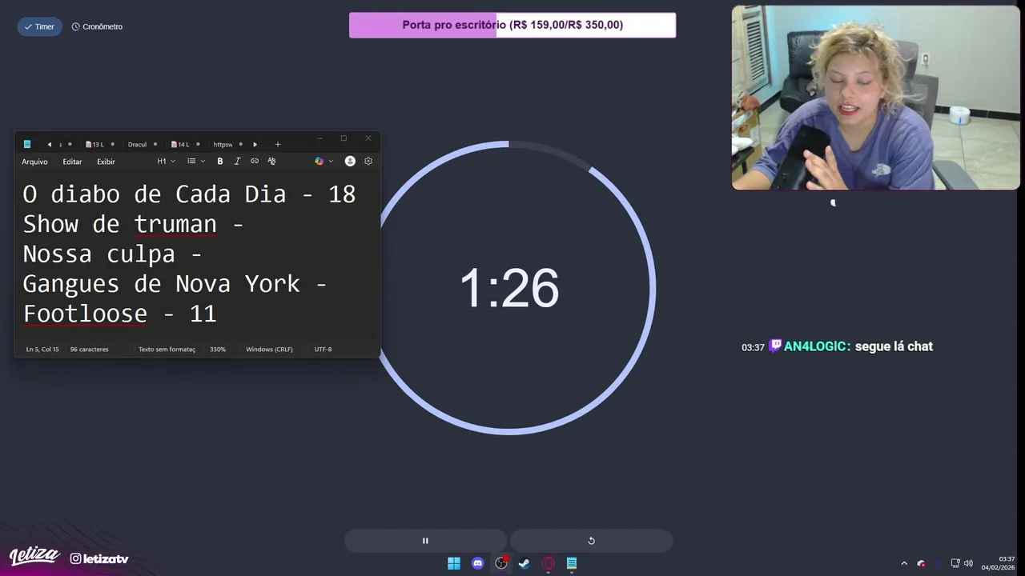The width and height of the screenshot is (1025, 576).
Task: Open the H1 heading dropdown
Action: (x=166, y=161)
